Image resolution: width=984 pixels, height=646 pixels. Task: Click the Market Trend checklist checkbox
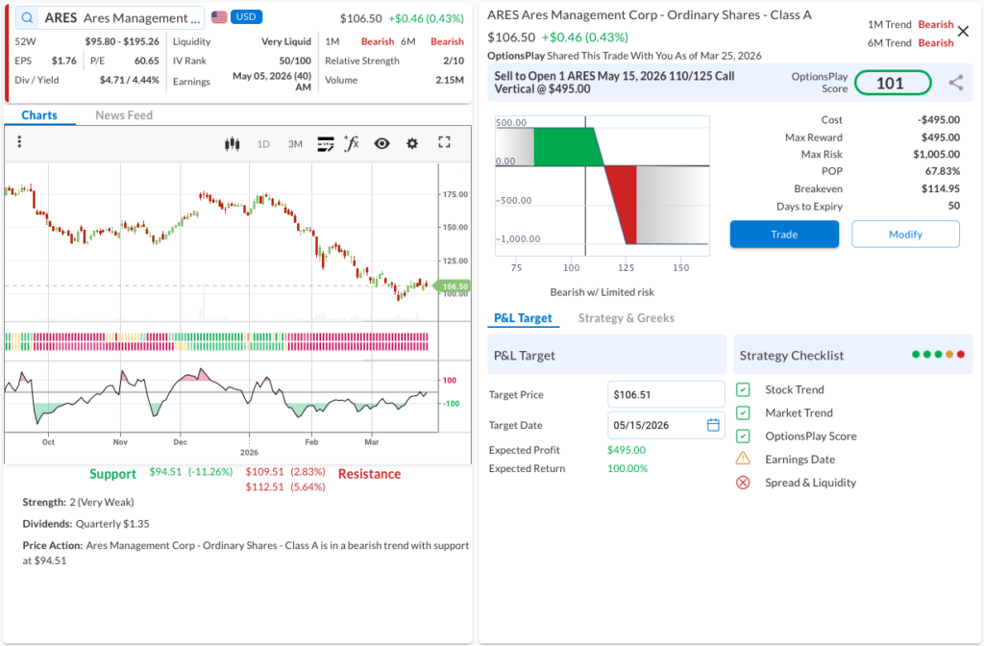[x=743, y=412]
